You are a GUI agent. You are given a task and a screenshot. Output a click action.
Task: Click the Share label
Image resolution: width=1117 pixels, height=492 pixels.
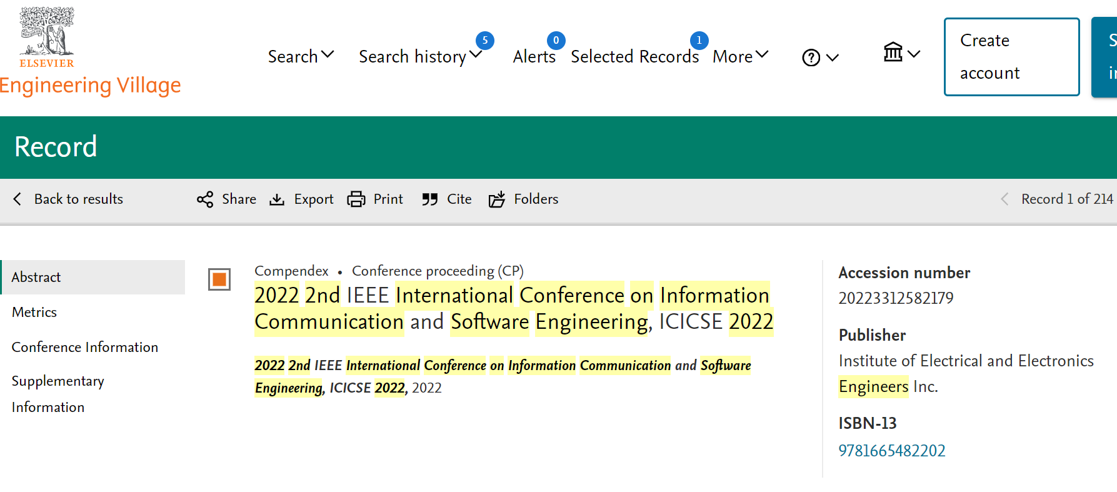coord(239,199)
